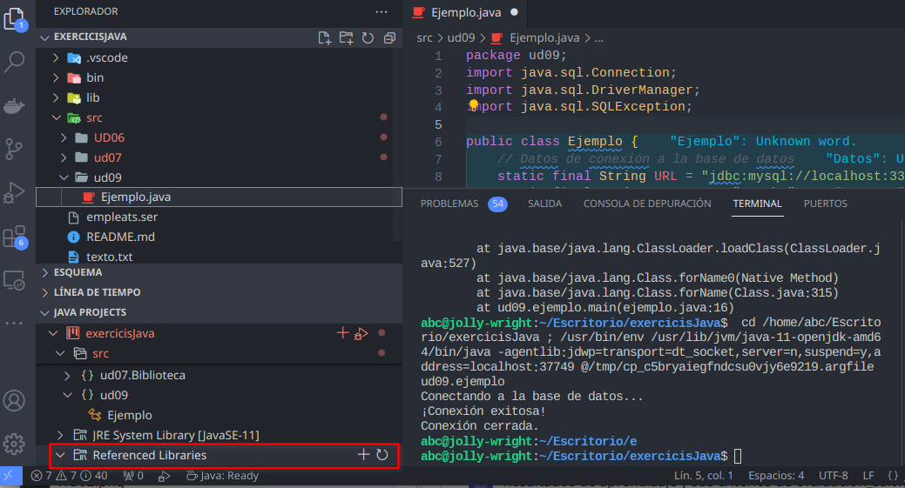Click the New Folder icon in Explorer
905x488 pixels.
pyautogui.click(x=346, y=37)
